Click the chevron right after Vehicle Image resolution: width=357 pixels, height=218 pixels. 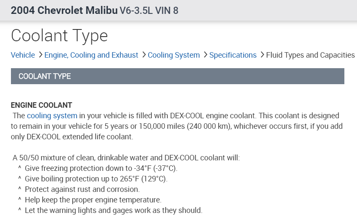click(40, 55)
